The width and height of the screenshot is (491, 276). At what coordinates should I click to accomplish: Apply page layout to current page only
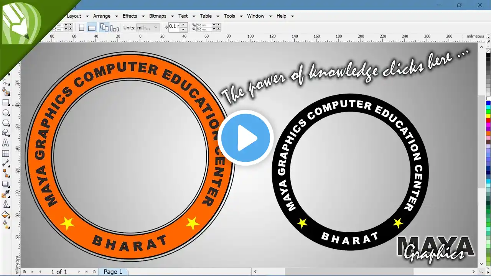114,28
